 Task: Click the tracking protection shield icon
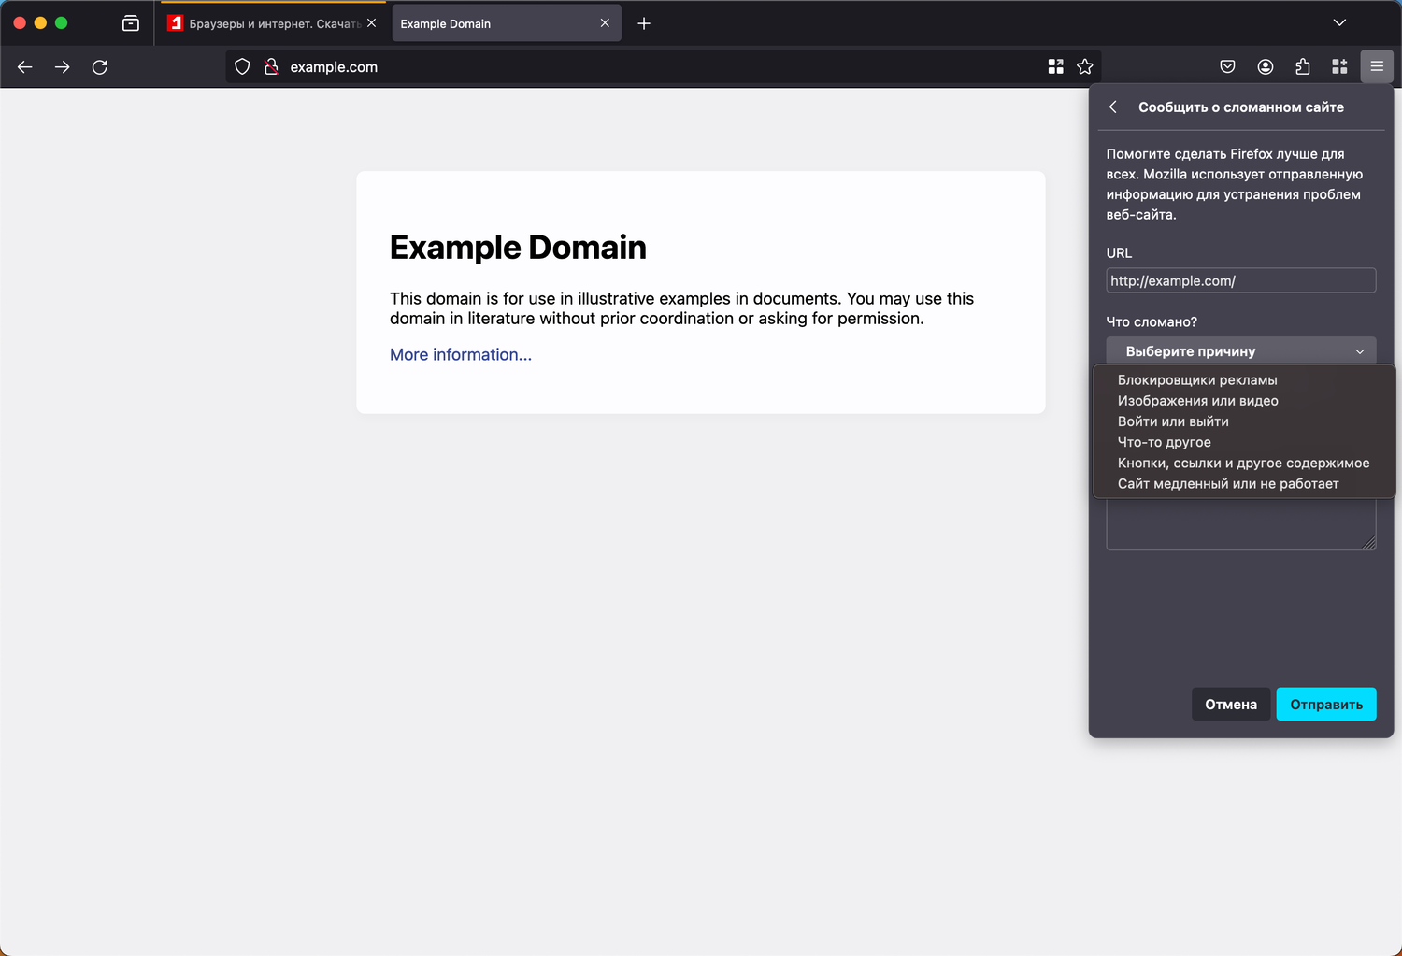[242, 66]
